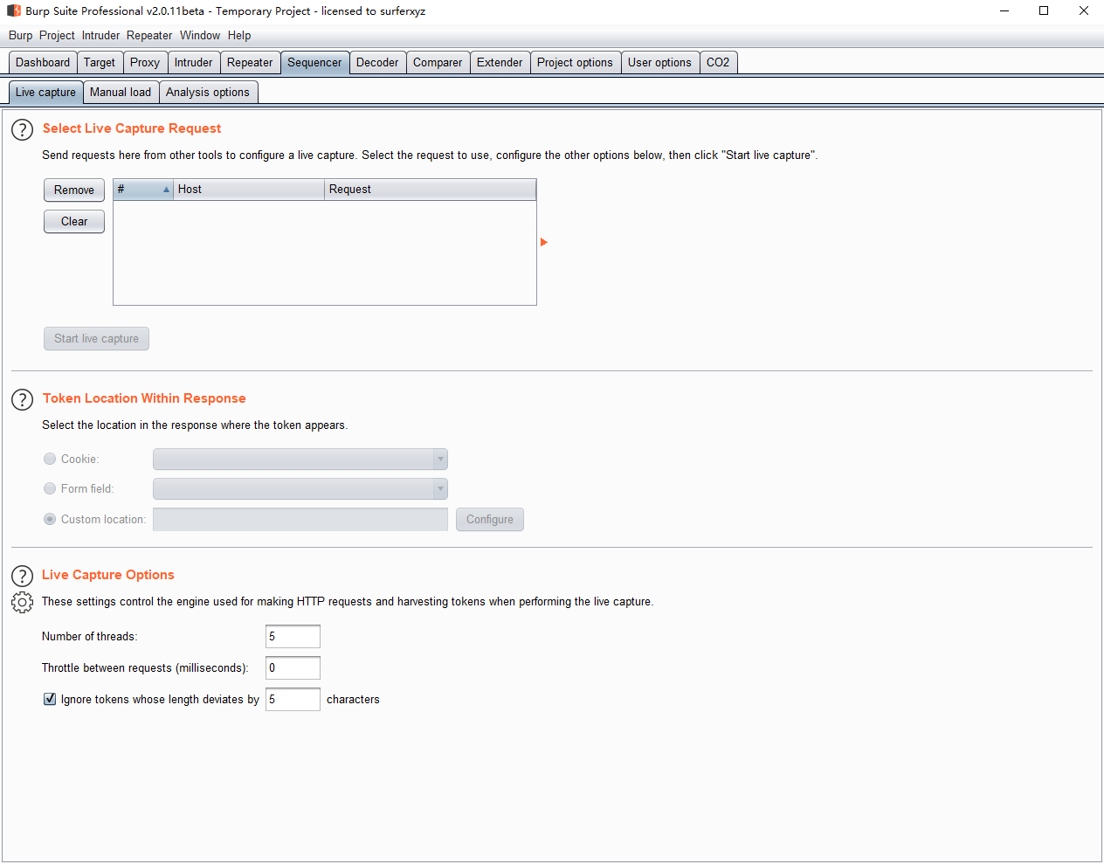Switch to the Analysis options tab
Image resolution: width=1104 pixels, height=864 pixels.
[208, 93]
